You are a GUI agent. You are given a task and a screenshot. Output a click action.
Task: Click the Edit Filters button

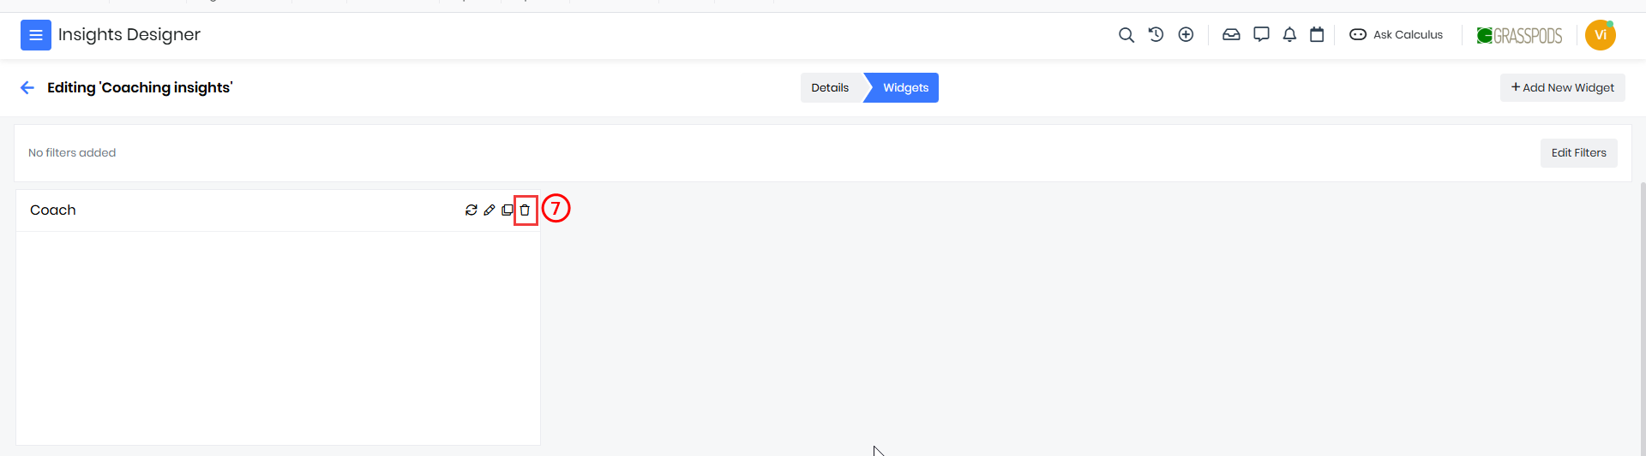coord(1578,153)
